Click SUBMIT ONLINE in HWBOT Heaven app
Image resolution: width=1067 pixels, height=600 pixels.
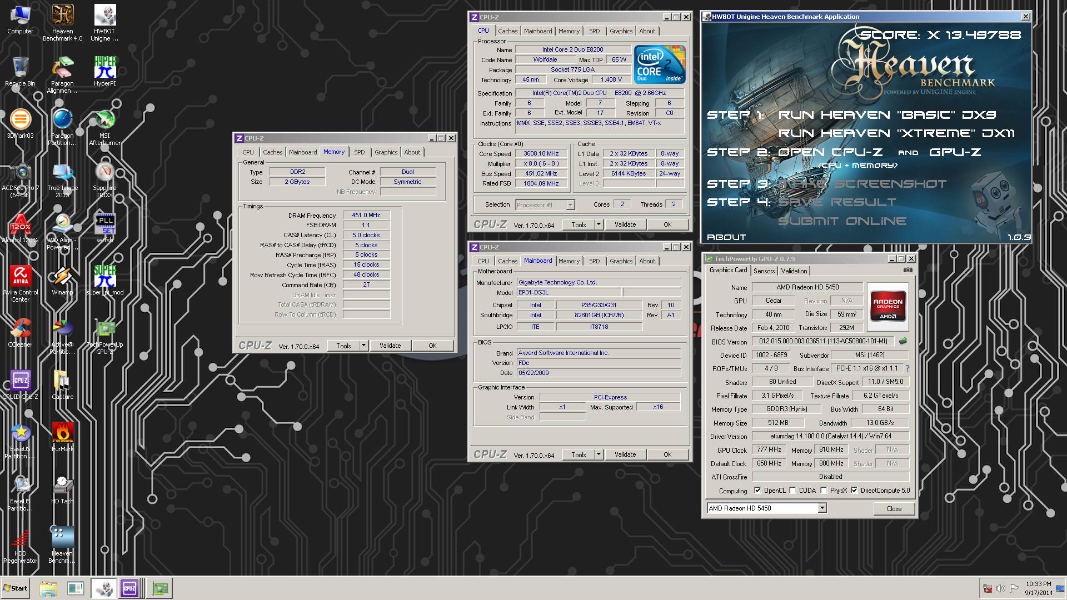[842, 221]
